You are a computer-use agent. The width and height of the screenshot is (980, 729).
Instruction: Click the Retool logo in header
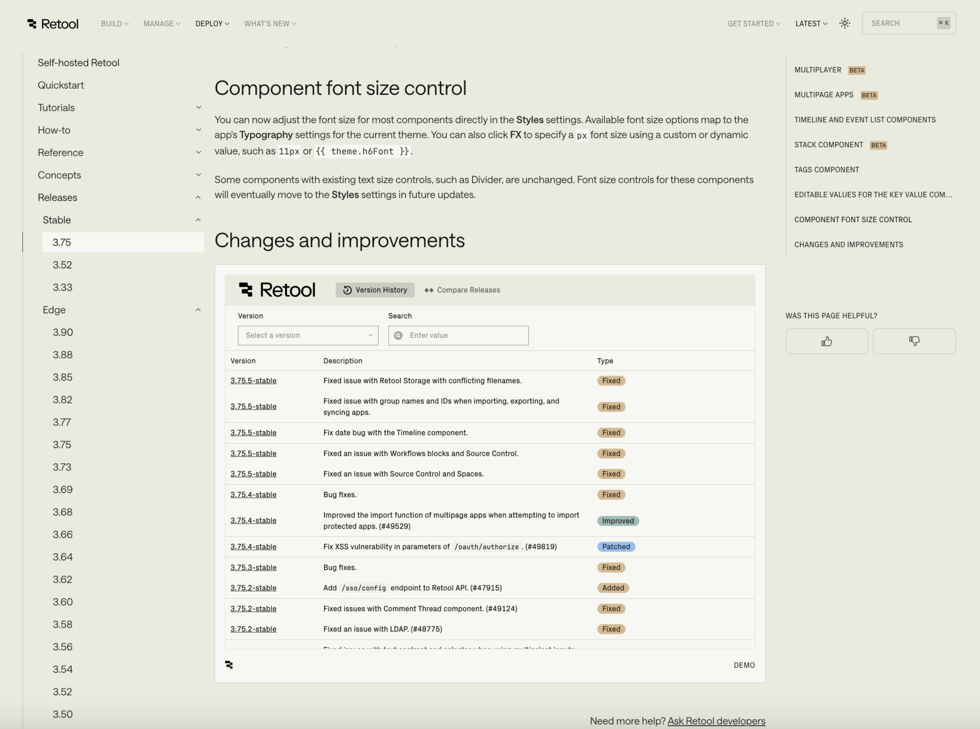(x=53, y=23)
